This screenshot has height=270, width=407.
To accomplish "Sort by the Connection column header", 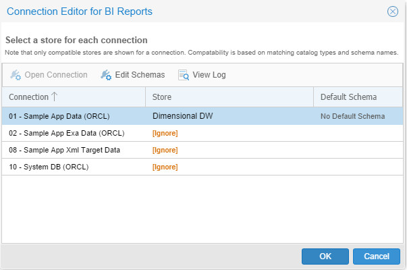I will click(74, 97).
